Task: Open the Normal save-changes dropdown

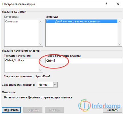Action: coord(48,85)
